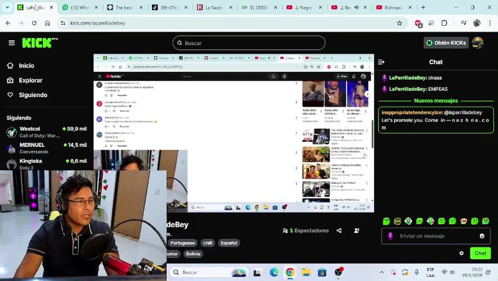Focus the Buscar search field on Kick
The width and height of the screenshot is (498, 281).
[249, 43]
